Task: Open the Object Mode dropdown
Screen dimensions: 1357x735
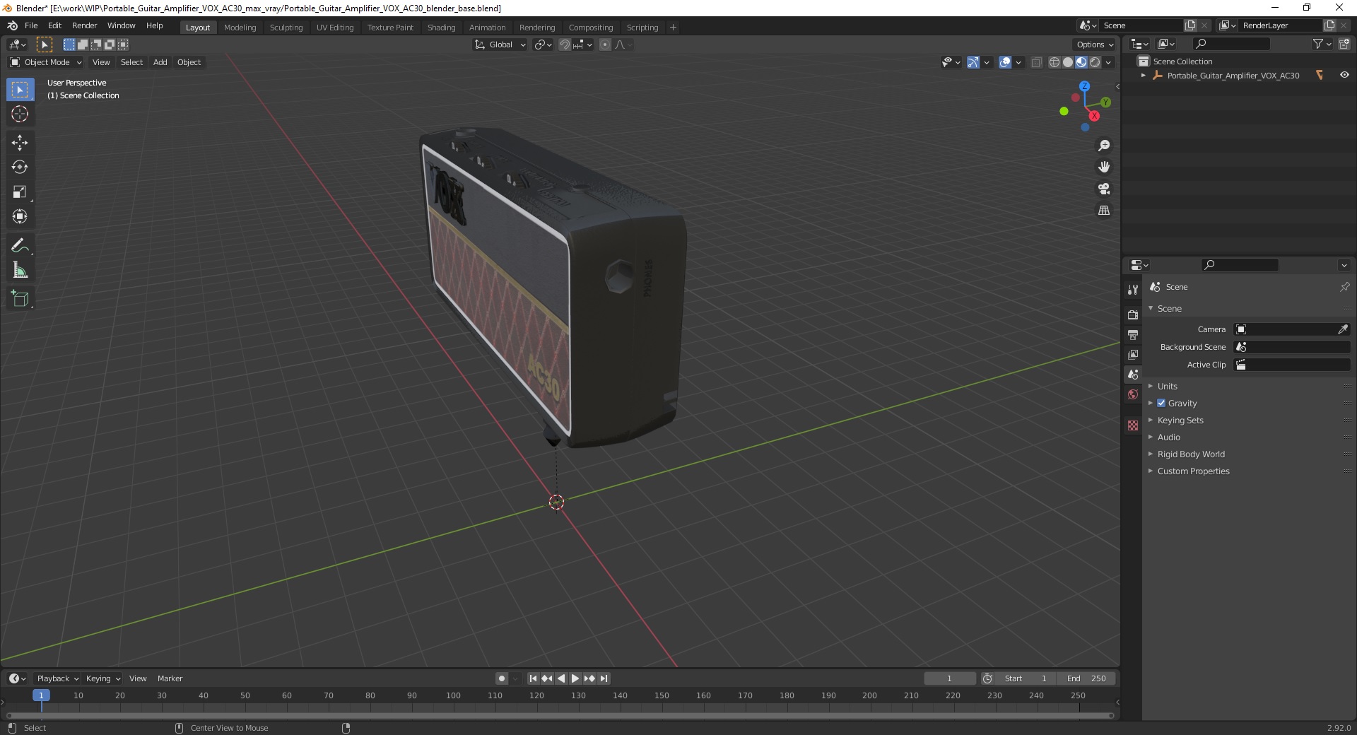Action: [x=46, y=62]
